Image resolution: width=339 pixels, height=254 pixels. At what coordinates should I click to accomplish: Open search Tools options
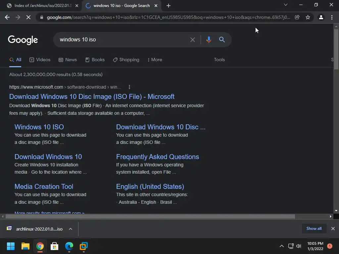(x=219, y=60)
